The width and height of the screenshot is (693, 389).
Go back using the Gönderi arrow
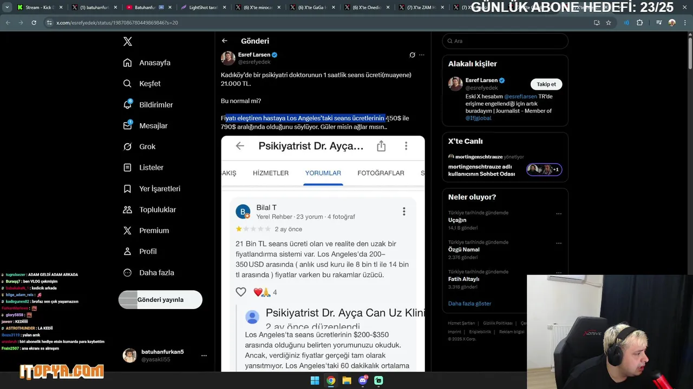(225, 41)
